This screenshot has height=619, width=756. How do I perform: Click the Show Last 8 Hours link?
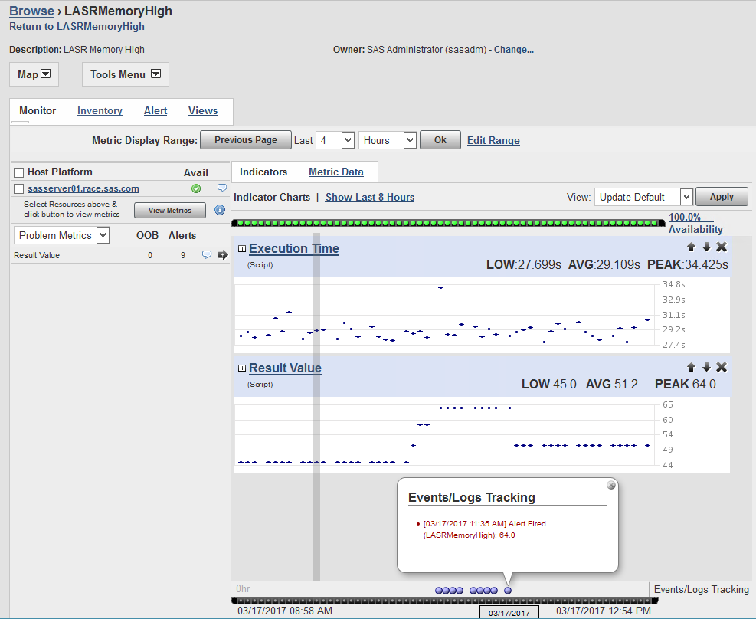click(x=369, y=197)
